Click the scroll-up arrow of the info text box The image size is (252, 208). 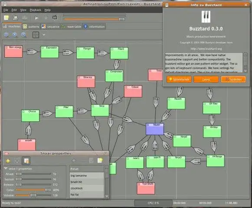click(245, 54)
